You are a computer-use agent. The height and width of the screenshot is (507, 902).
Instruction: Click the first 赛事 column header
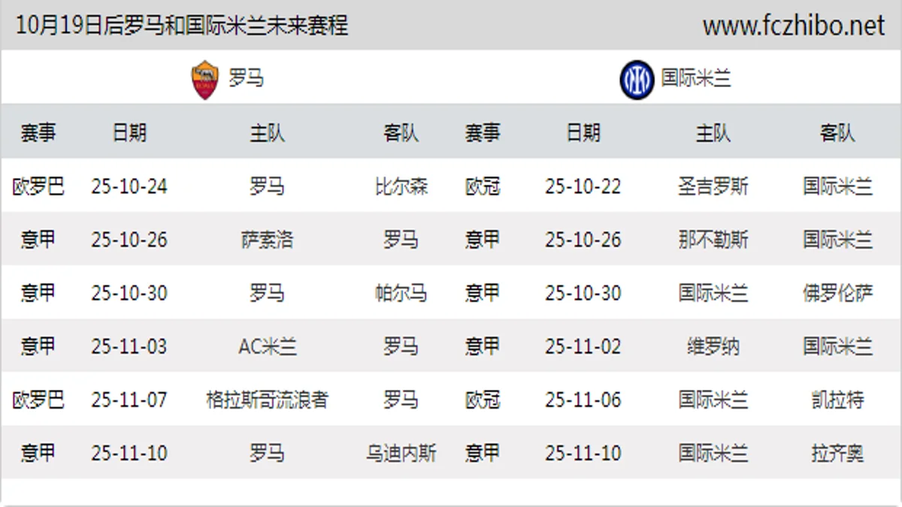click(38, 133)
